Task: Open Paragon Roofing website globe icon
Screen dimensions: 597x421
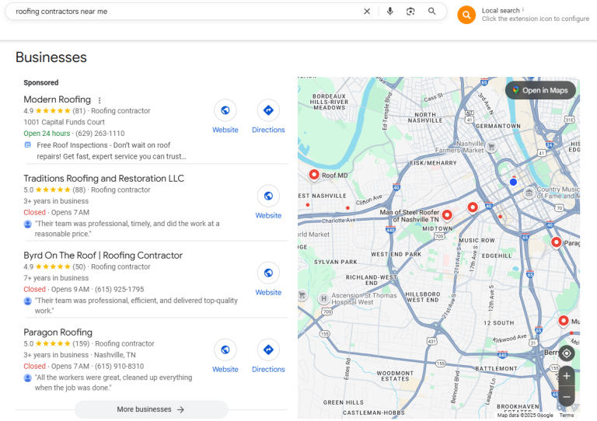Action: click(225, 350)
